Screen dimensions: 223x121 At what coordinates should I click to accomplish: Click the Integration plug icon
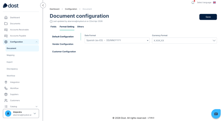pyautogui.click(x=6, y=82)
